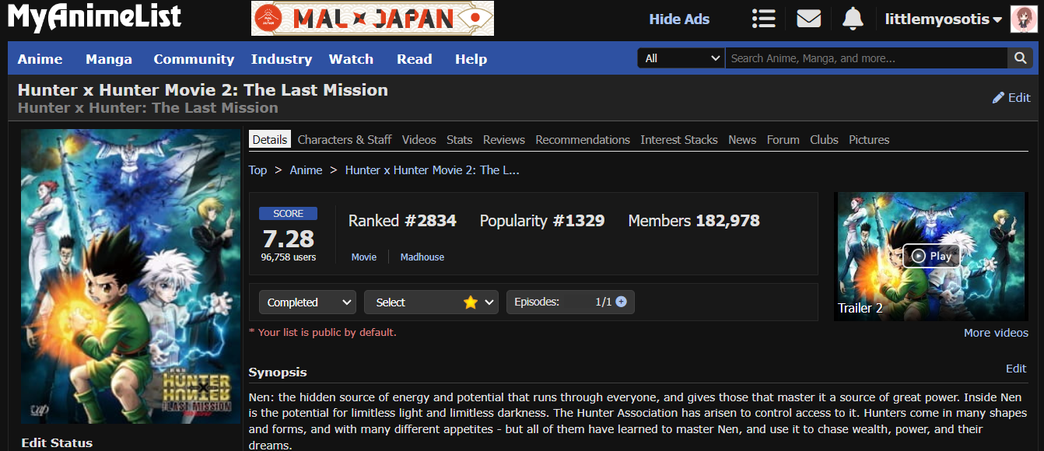Open the list menu icon in header

pyautogui.click(x=764, y=19)
